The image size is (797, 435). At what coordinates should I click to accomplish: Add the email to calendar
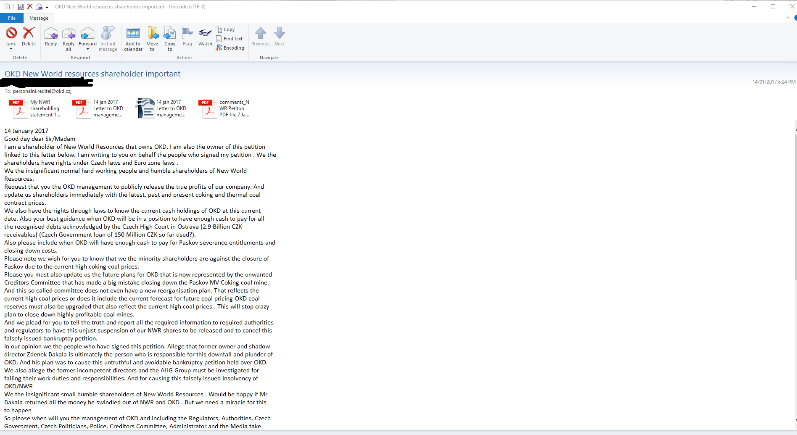click(133, 39)
